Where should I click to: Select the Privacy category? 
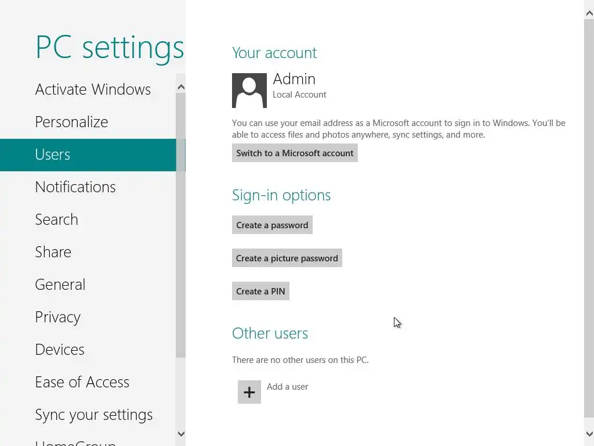[57, 318]
